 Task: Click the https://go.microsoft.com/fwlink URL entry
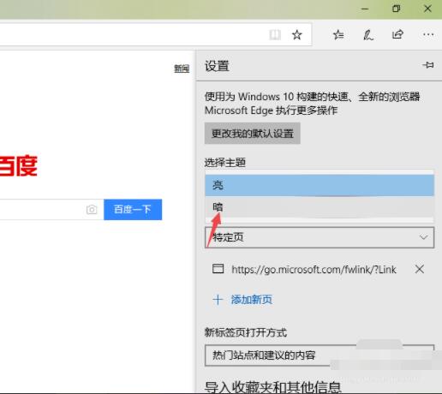click(314, 269)
